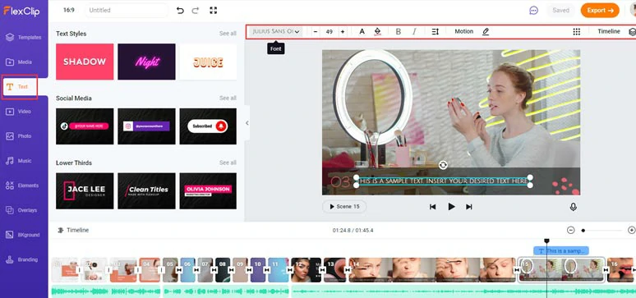
Task: Open the grid position icon
Action: [x=576, y=32]
